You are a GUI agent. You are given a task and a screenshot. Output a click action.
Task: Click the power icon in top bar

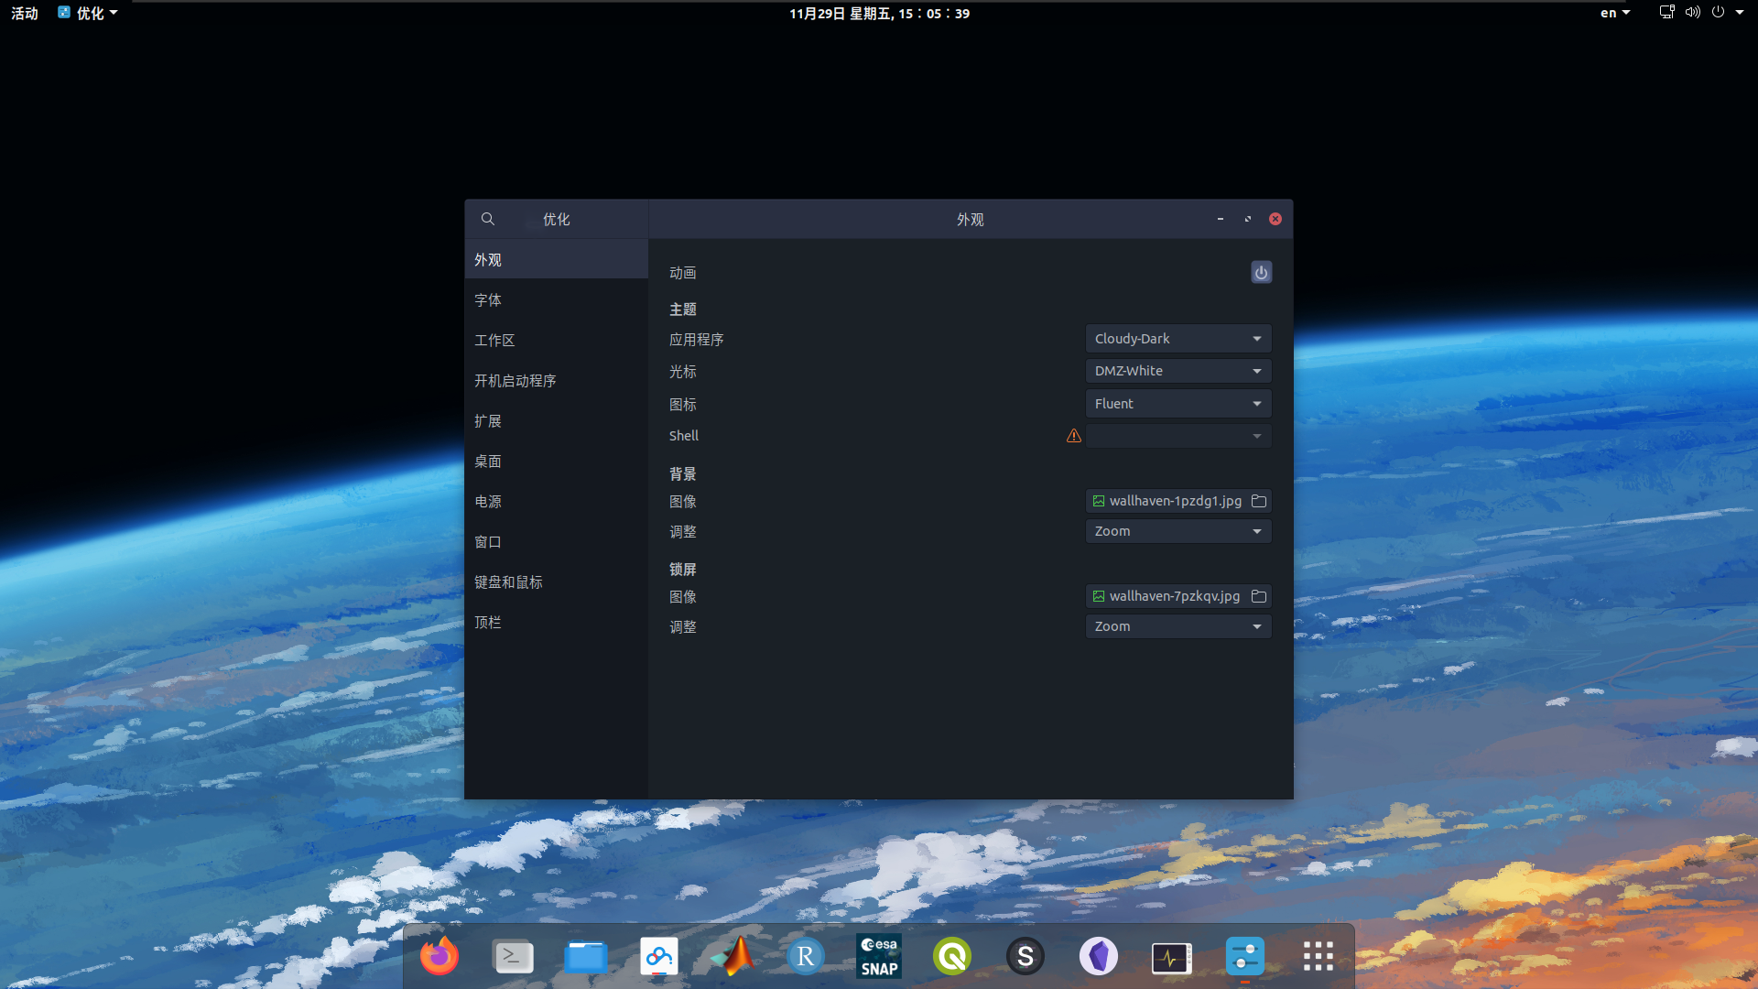coord(1718,13)
